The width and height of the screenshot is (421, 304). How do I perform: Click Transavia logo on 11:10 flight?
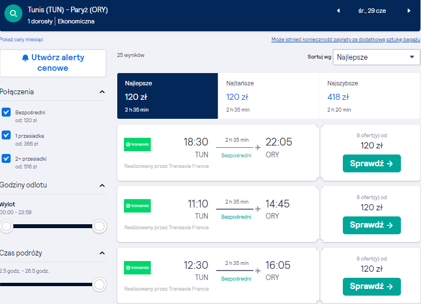(137, 206)
